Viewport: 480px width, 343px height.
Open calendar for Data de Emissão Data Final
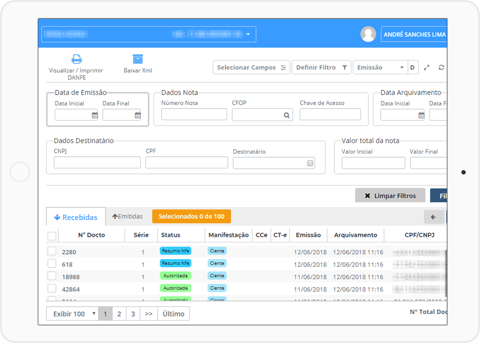(x=138, y=115)
